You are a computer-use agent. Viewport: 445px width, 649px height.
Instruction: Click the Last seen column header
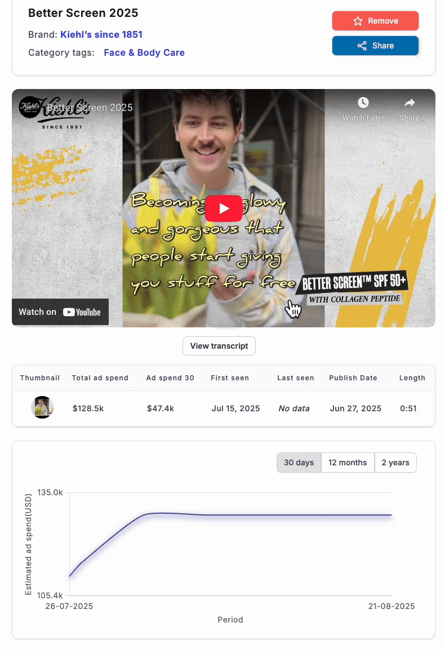coord(296,378)
